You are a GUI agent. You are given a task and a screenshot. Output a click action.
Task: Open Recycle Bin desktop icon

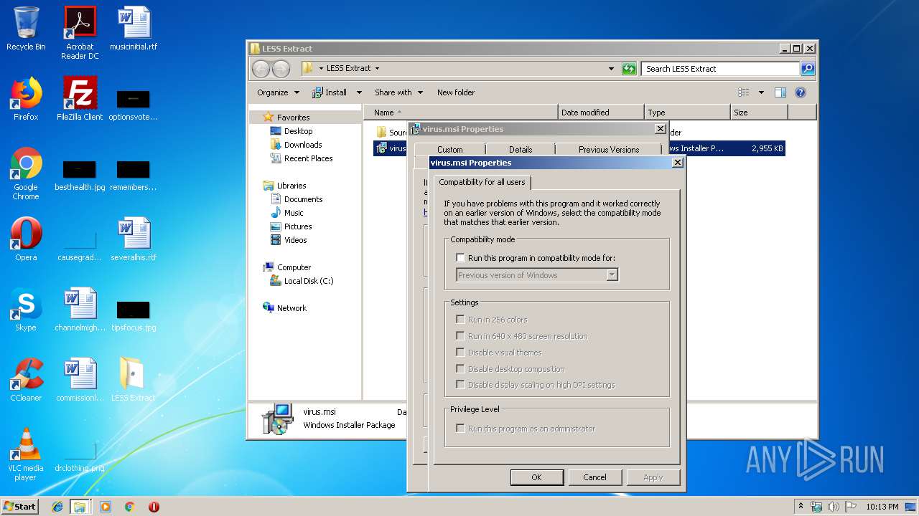tap(26, 29)
